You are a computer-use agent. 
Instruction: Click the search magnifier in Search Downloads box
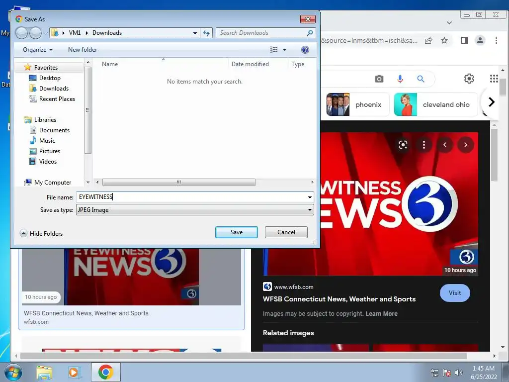(310, 33)
